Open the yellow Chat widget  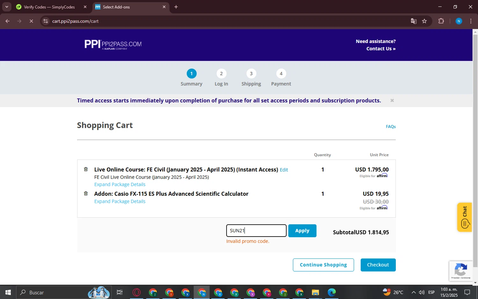pyautogui.click(x=464, y=217)
